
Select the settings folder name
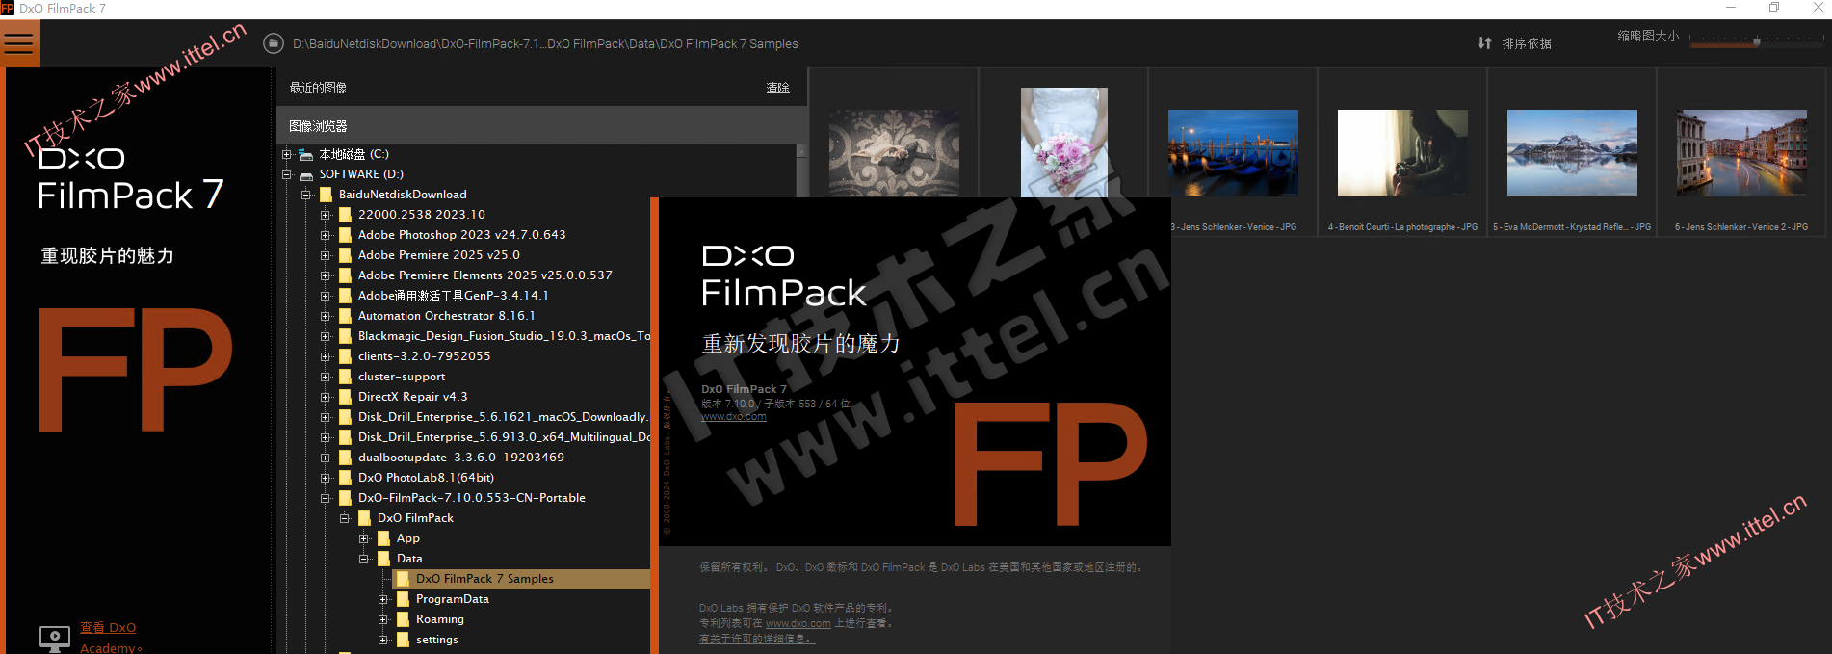click(437, 640)
